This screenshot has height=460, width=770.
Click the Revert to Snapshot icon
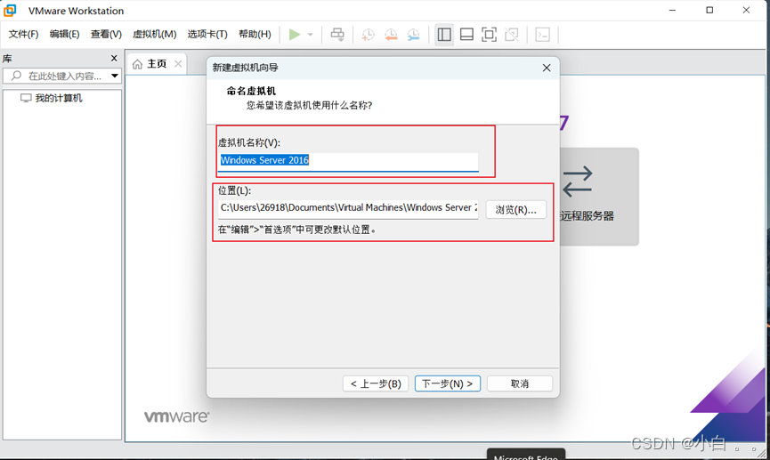(391, 35)
